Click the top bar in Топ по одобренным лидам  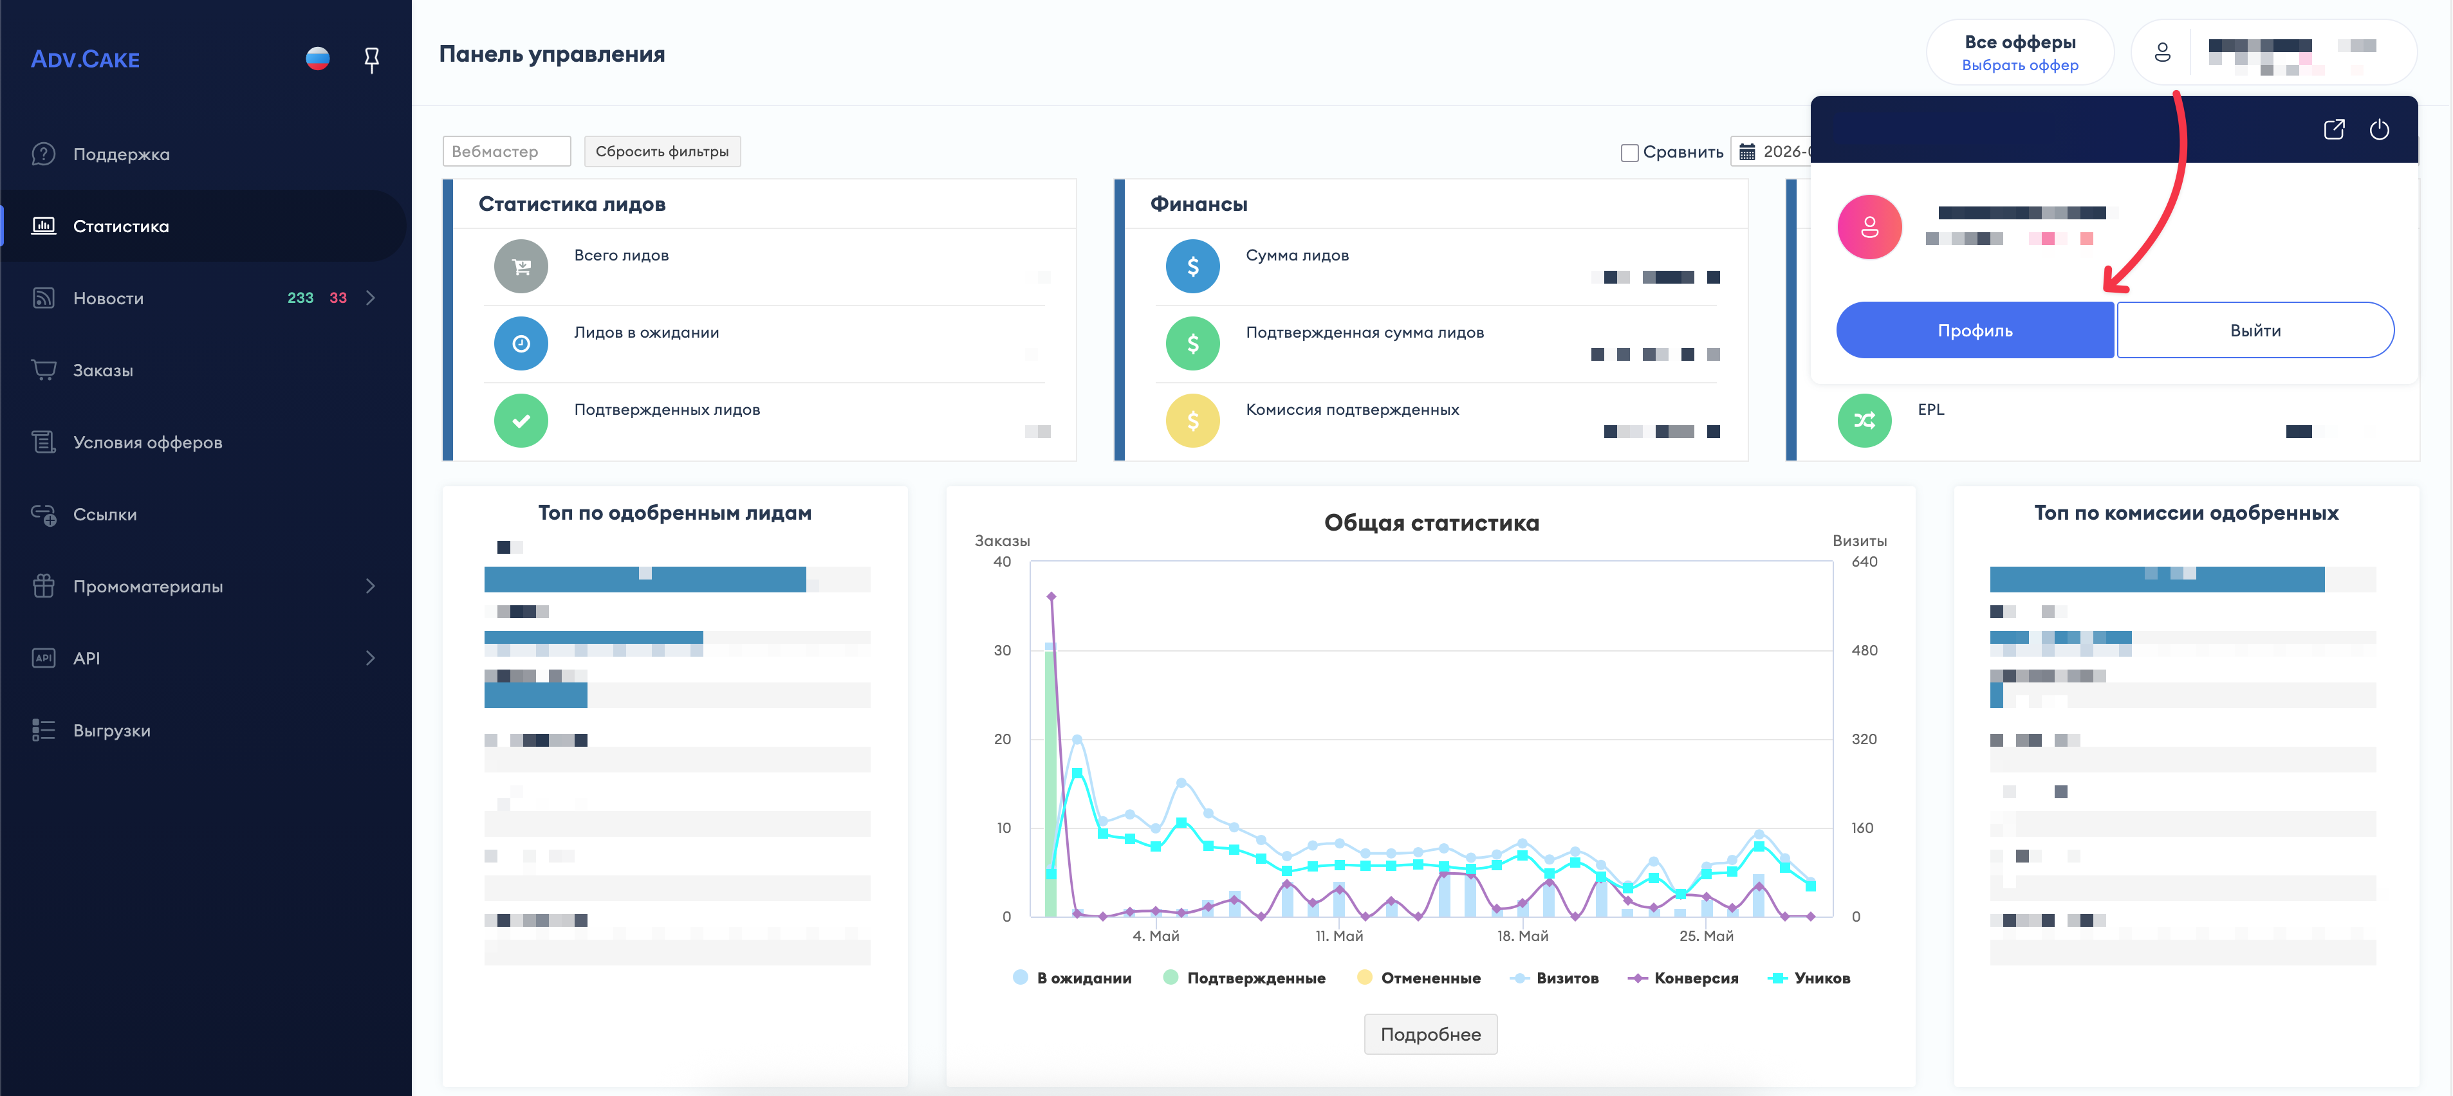[x=645, y=579]
